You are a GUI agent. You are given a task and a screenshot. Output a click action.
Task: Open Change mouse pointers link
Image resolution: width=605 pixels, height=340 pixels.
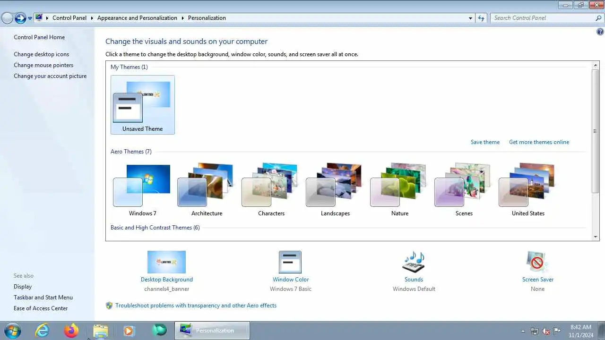coord(43,65)
